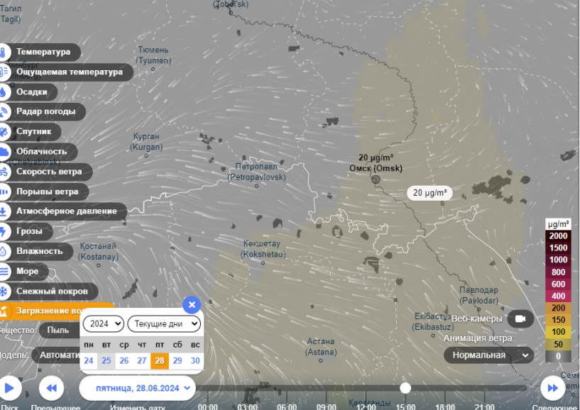
Task: Click the wind speed icon
Action: point(3,172)
